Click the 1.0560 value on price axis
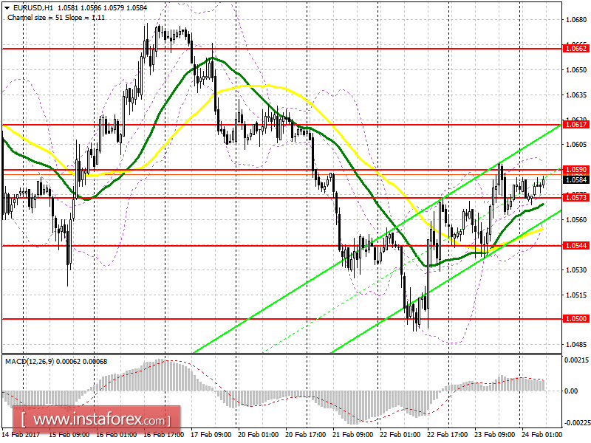Image resolution: width=591 pixels, height=443 pixels. pos(576,219)
